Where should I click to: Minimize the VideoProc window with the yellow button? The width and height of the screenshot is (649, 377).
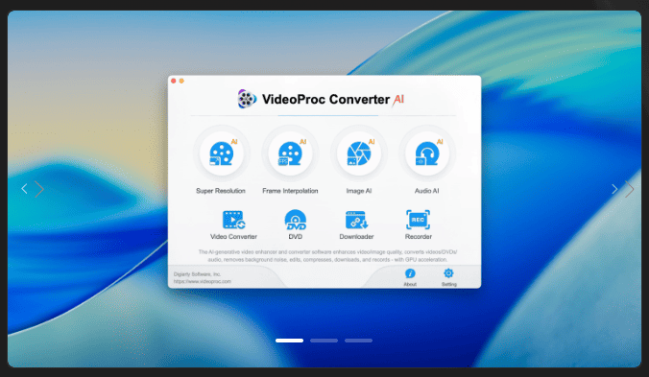[181, 81]
